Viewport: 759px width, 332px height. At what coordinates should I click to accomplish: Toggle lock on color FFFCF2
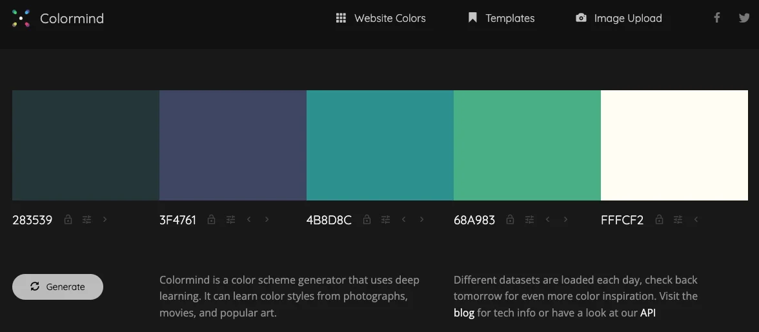659,220
